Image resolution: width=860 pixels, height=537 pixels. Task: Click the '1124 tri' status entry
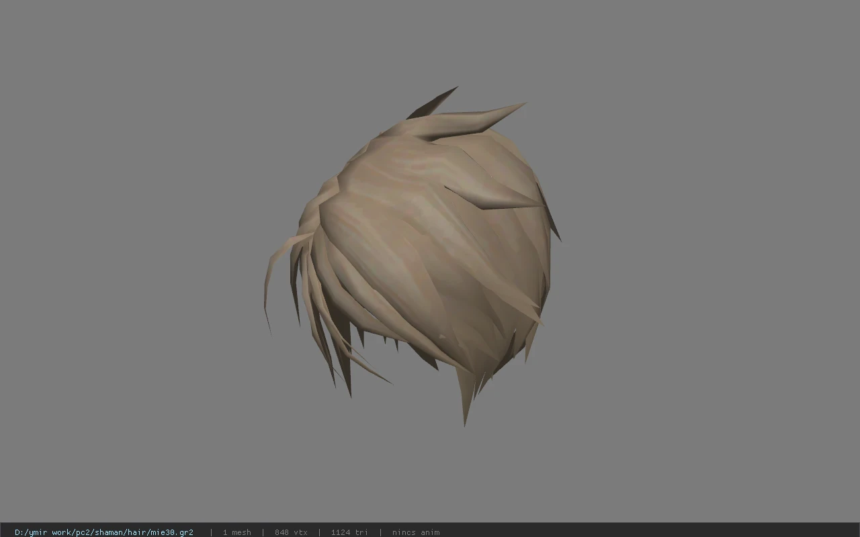coord(349,532)
